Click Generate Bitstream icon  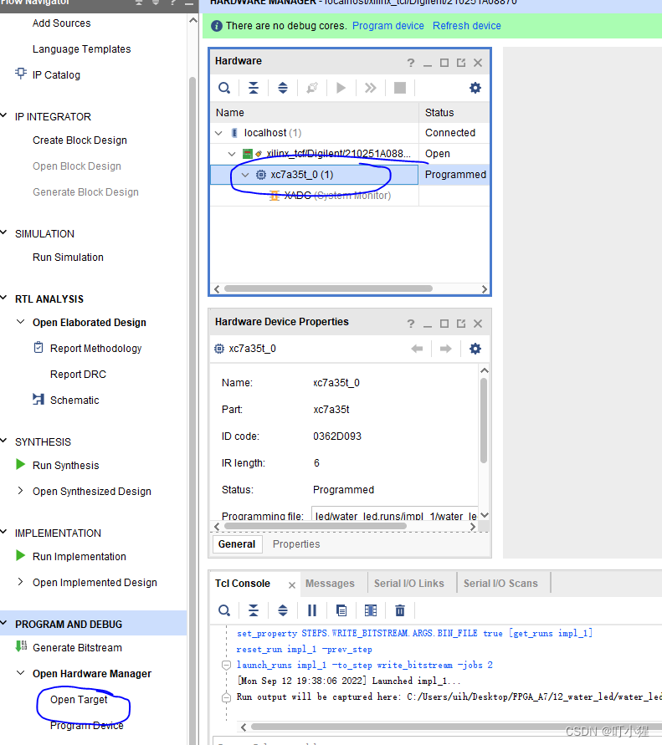21,646
